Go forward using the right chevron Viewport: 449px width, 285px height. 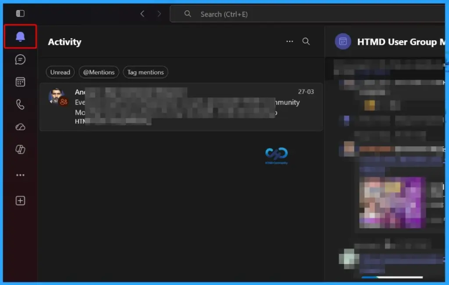click(x=159, y=14)
